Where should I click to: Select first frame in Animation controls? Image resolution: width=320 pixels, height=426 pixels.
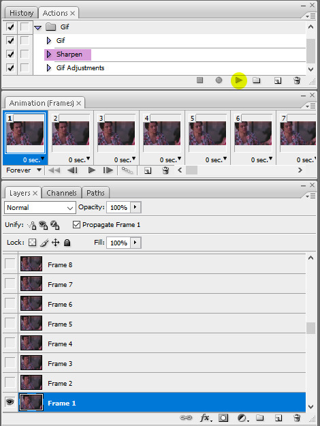point(54,170)
